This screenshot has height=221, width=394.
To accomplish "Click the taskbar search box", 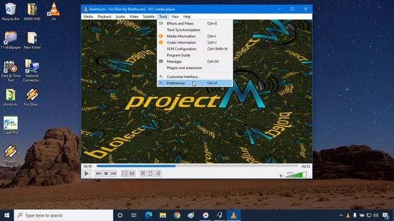I will tap(63, 215).
